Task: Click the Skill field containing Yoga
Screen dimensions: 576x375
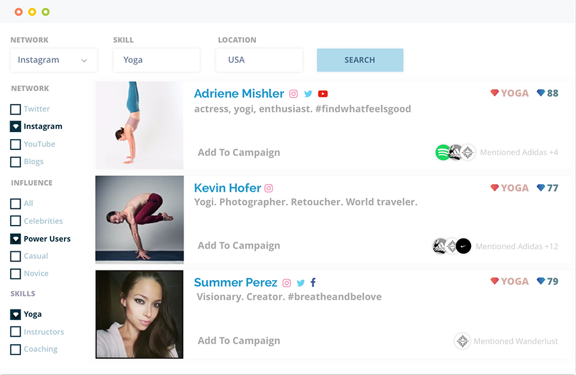Action: pos(156,60)
